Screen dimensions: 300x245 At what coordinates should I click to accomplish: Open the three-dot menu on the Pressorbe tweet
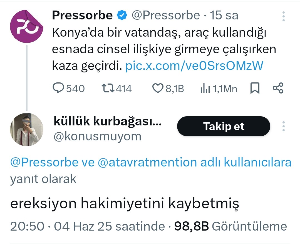(x=284, y=16)
